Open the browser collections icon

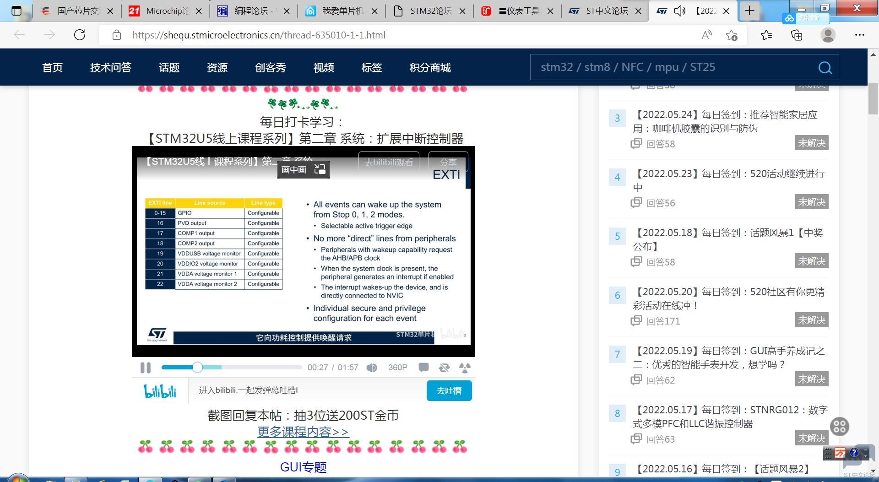tap(797, 35)
